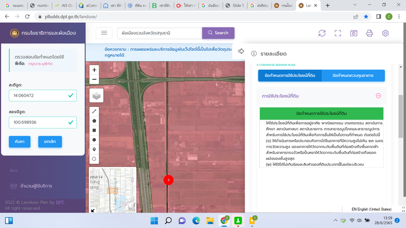Collapse the รายละเอียด panel with arrow
406x228 pixels.
click(x=241, y=52)
